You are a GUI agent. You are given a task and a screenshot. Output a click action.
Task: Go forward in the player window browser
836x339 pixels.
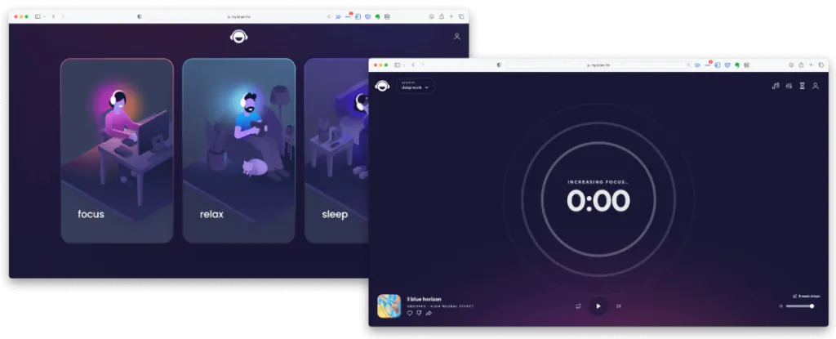point(423,65)
